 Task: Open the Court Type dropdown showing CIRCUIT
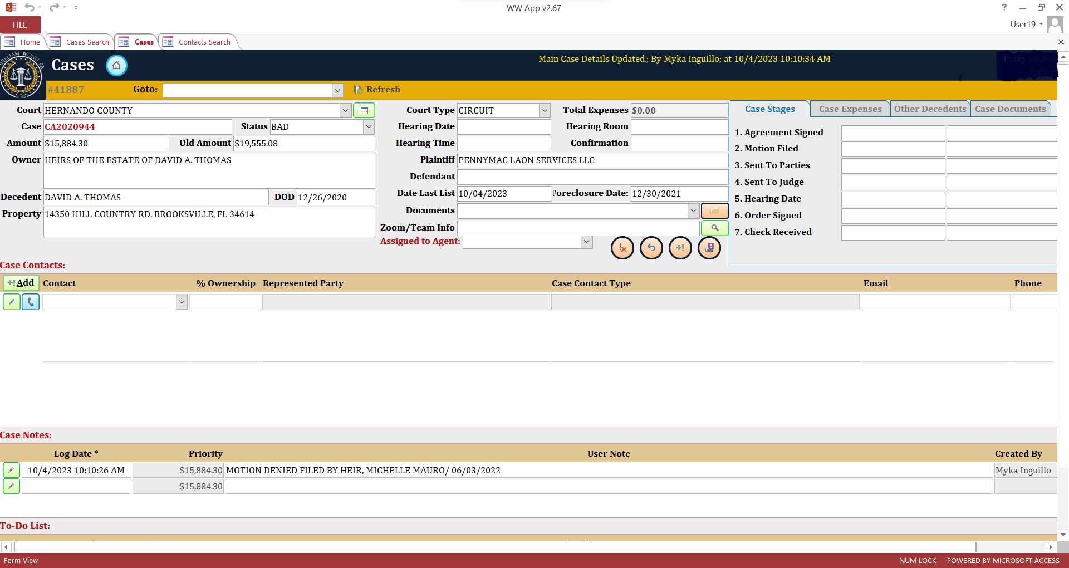(545, 110)
